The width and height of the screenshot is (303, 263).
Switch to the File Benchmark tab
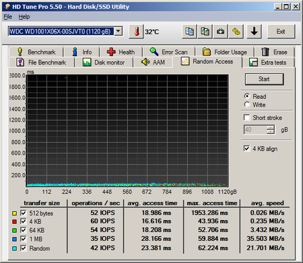(x=41, y=62)
